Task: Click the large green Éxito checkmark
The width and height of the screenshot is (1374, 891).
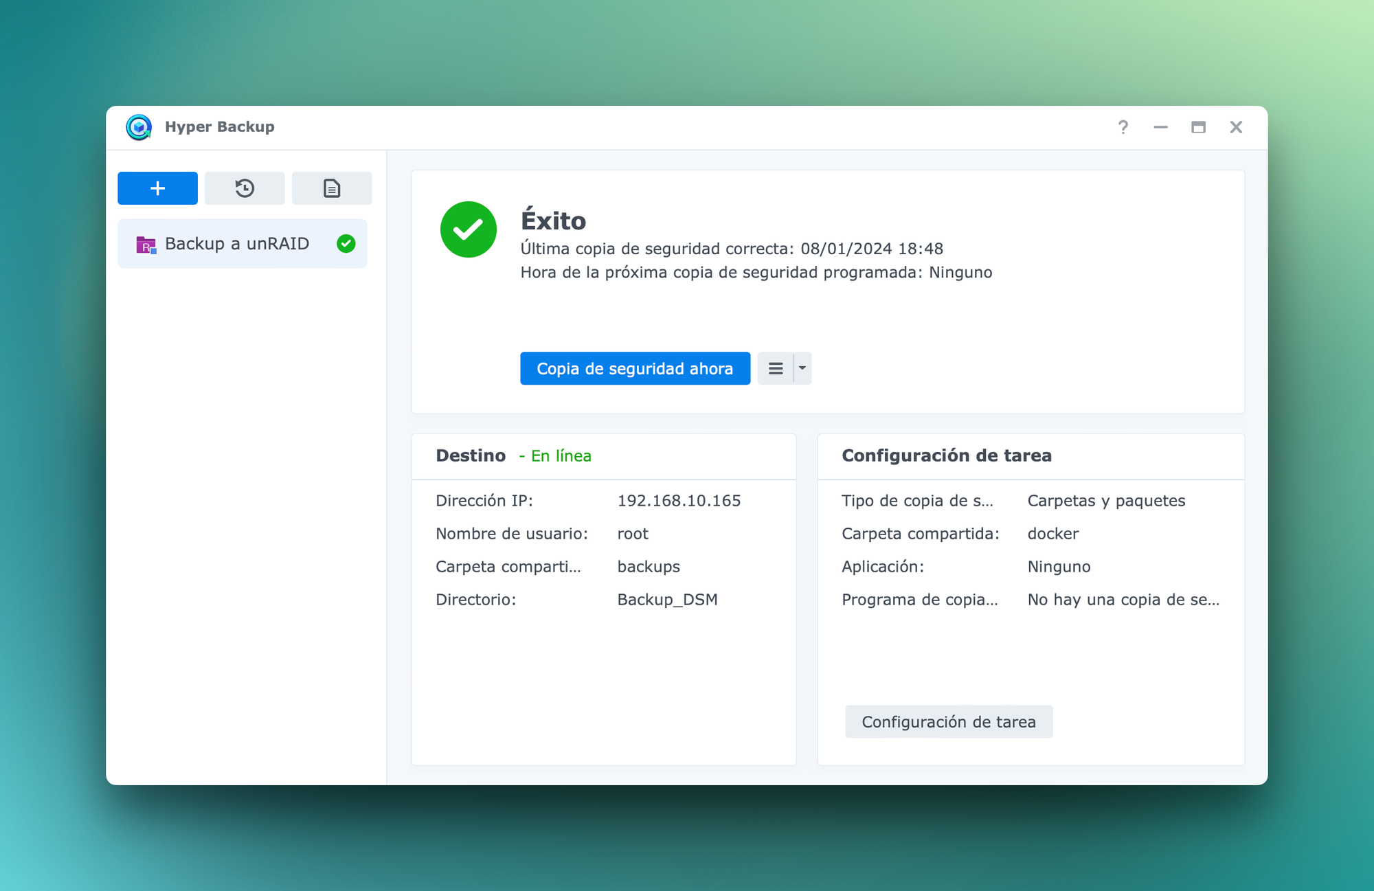Action: tap(469, 229)
